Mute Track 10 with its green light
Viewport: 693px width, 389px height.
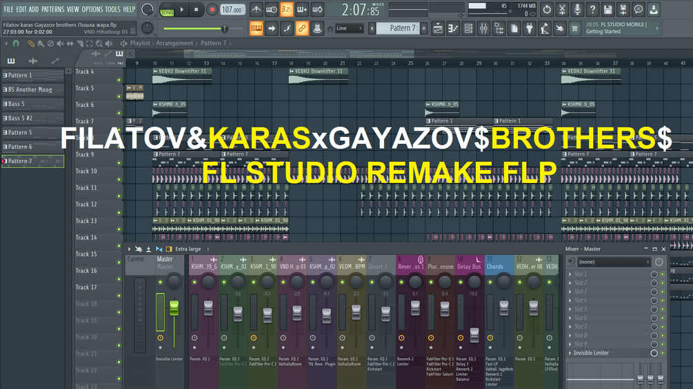[119, 180]
